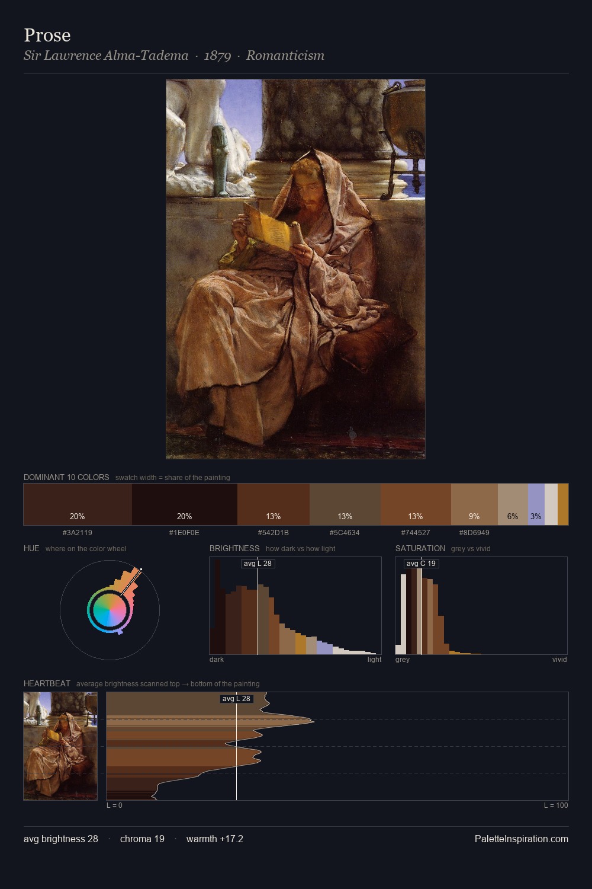Click the narrow off-white swatch

pyautogui.click(x=551, y=504)
